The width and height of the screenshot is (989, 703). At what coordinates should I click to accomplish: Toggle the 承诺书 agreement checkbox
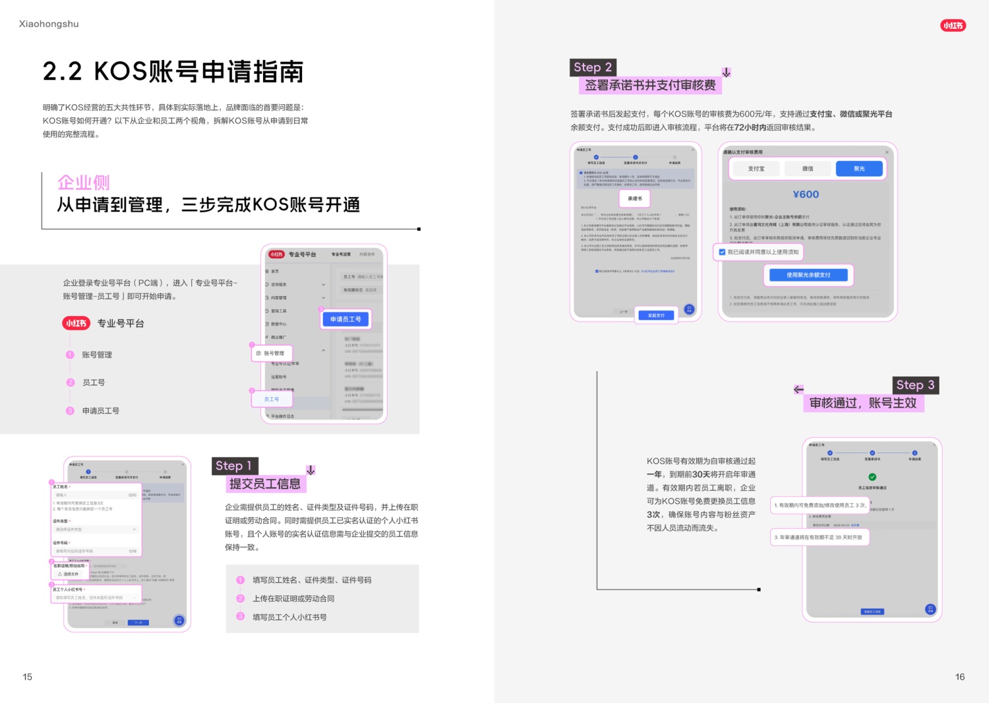point(597,271)
